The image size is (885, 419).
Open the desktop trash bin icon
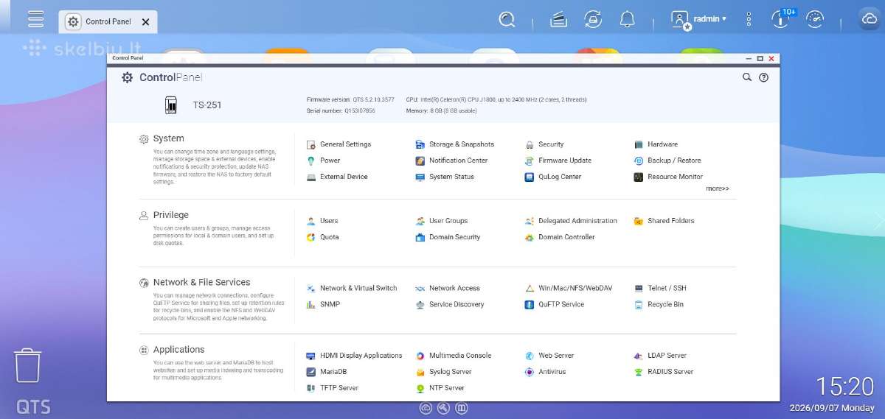(x=28, y=365)
